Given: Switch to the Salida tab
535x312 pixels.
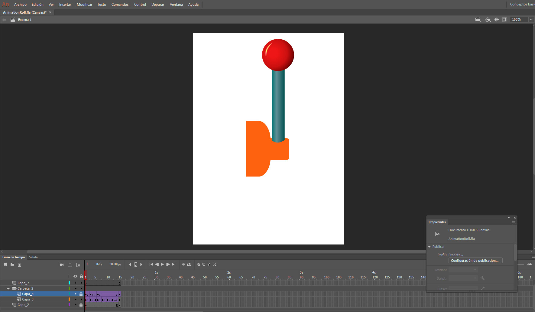Looking at the screenshot, I should pyautogui.click(x=33, y=257).
